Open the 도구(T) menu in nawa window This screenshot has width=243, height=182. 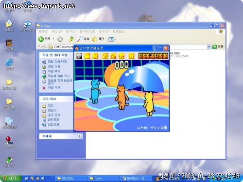104,32
